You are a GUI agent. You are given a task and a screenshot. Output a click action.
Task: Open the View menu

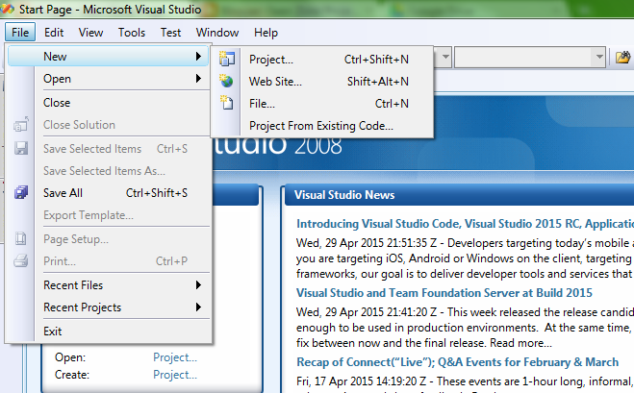[90, 33]
